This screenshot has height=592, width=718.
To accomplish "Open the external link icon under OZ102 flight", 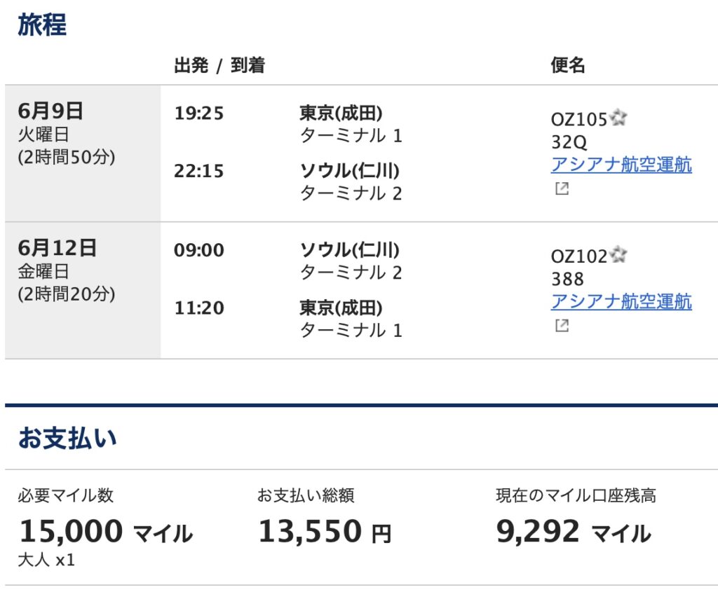I will click(x=561, y=326).
